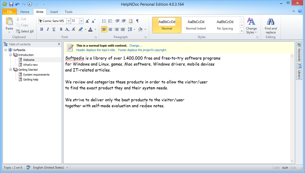
Task: Click the Save icon in quick access toolbar
Action: pyautogui.click(x=11, y=4)
